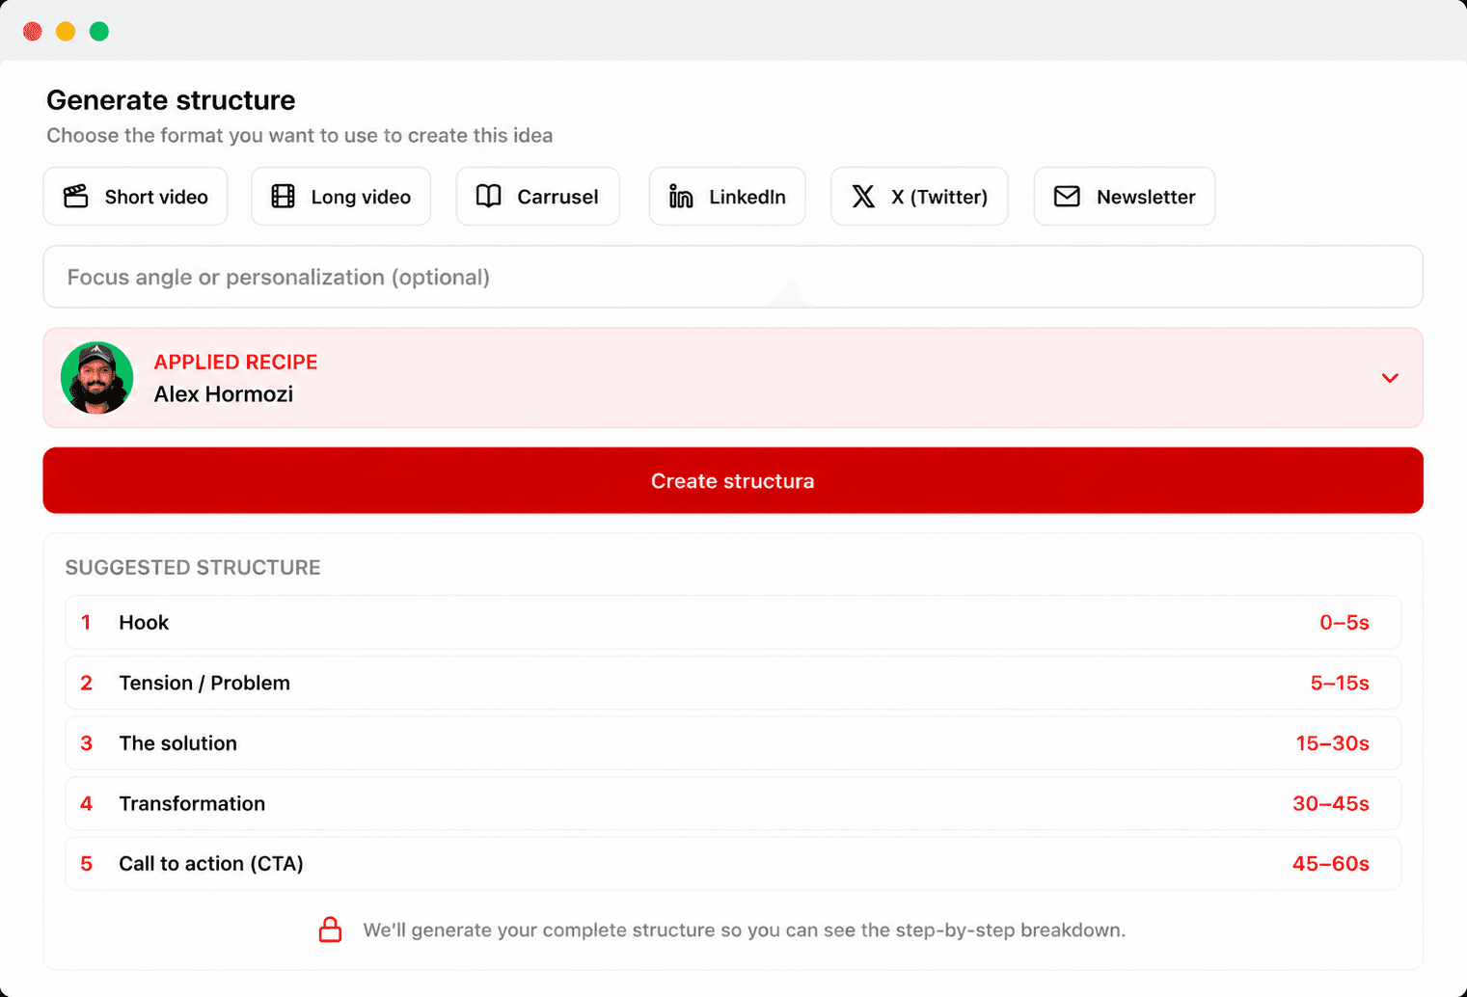Select the Tension / Problem step
1467x997 pixels.
[x=733, y=683]
